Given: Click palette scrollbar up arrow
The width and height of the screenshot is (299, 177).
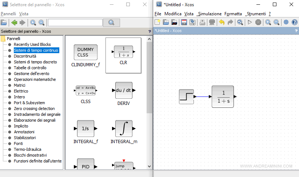Looking at the screenshot, I should click(x=149, y=39).
